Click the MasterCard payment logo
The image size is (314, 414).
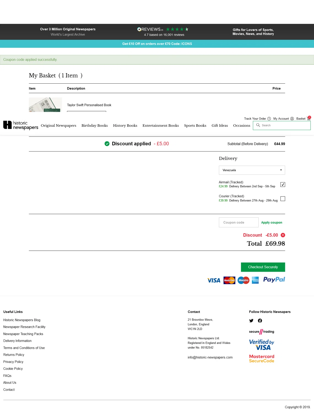pos(229,280)
